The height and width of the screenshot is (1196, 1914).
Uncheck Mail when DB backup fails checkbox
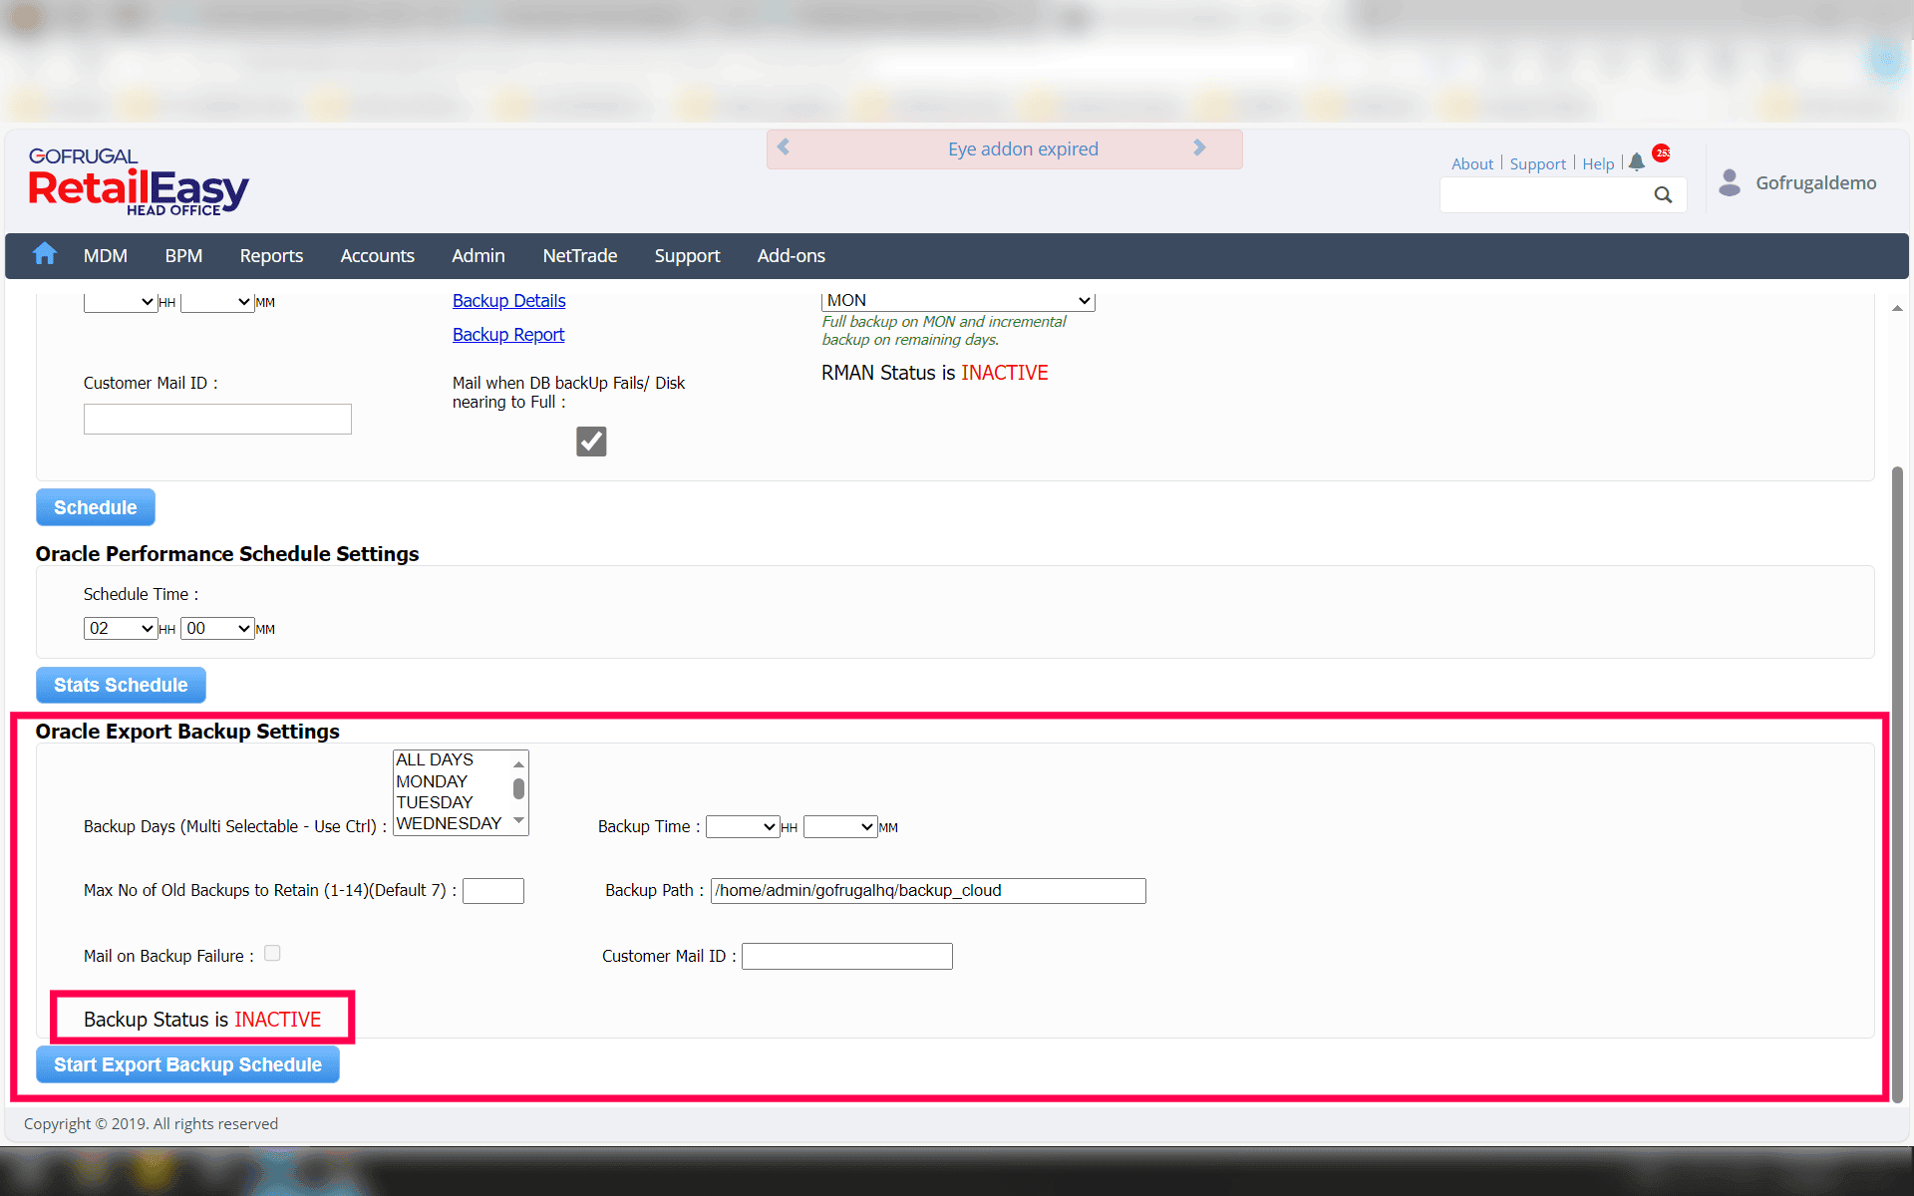point(591,441)
